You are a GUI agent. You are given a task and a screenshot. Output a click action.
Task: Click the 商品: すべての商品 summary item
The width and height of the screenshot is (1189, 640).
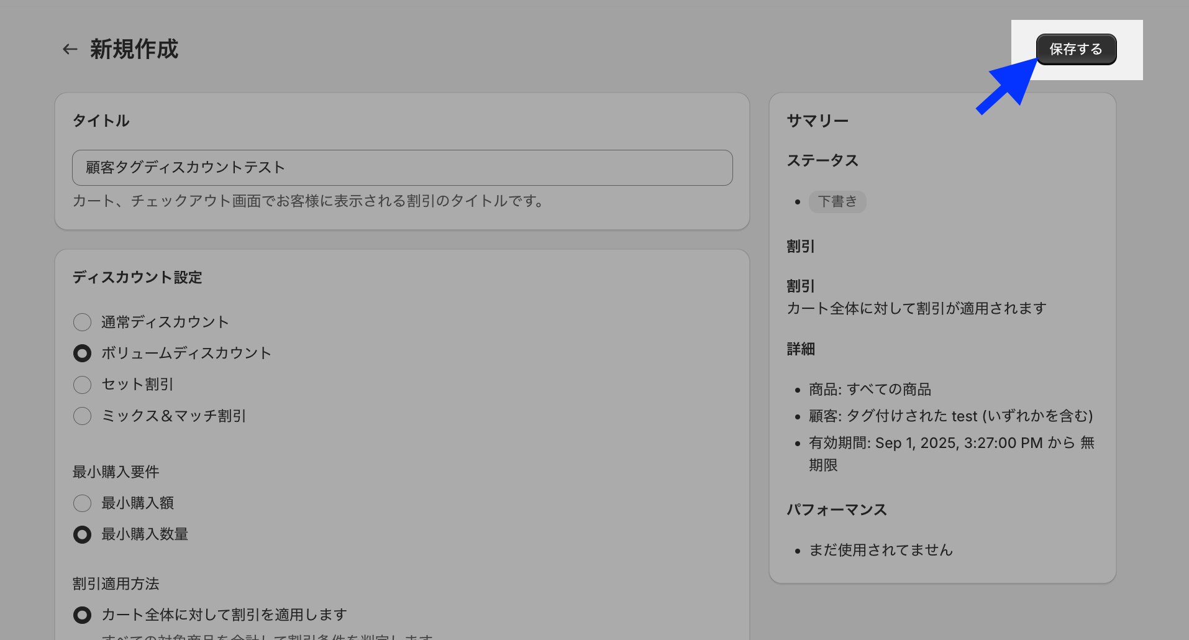coord(870,390)
